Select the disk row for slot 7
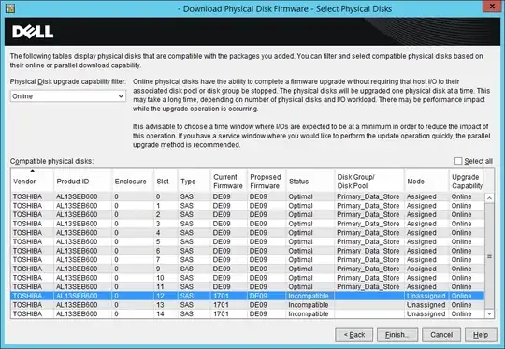The image size is (505, 349). [x=248, y=260]
